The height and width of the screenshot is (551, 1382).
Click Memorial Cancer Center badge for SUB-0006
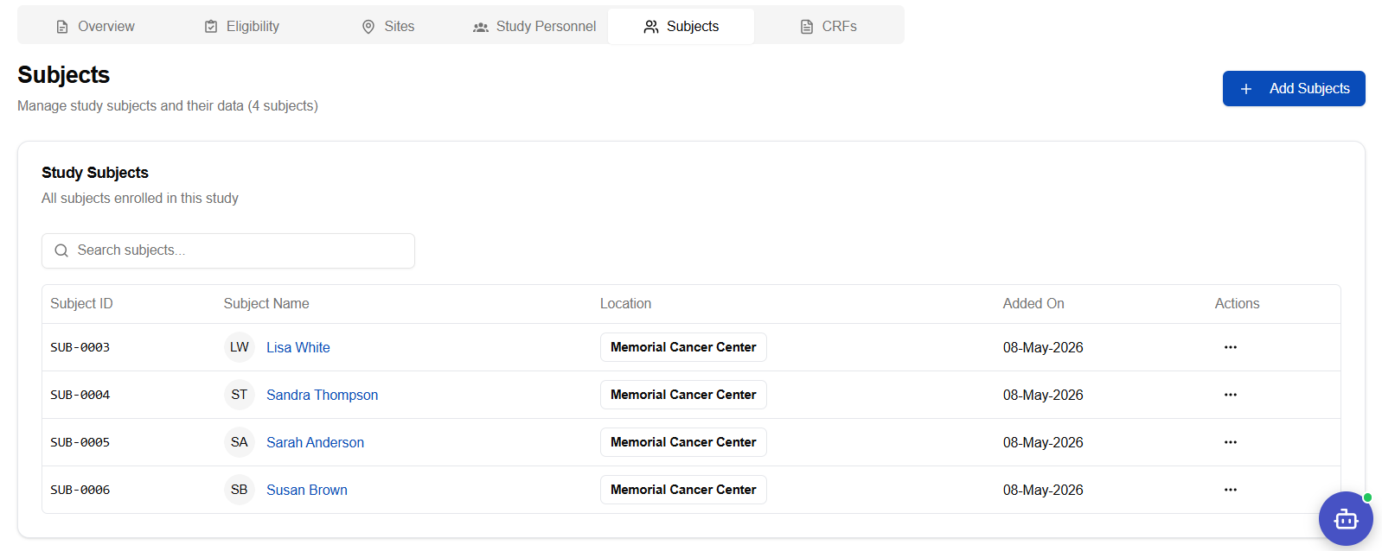coord(683,490)
